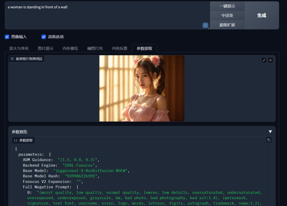Screen dimensions: 287x206
Task: Click the uploaded woman portrait image
Action: [142, 88]
